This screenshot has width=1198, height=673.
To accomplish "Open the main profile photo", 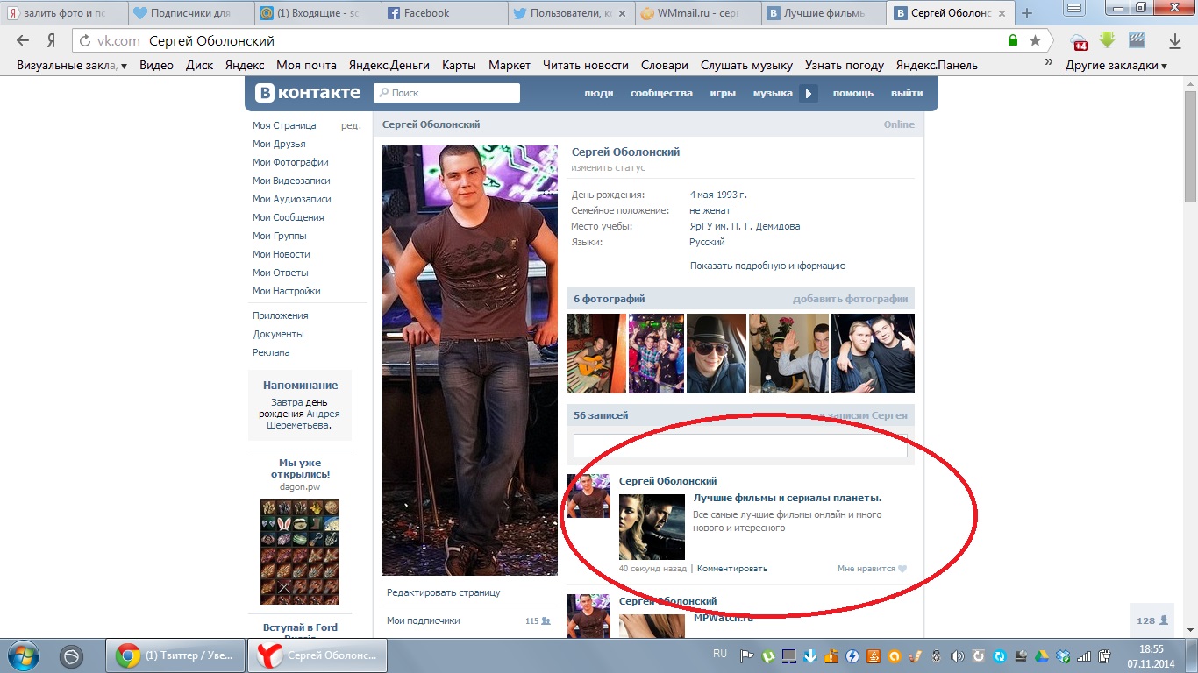I will [470, 360].
